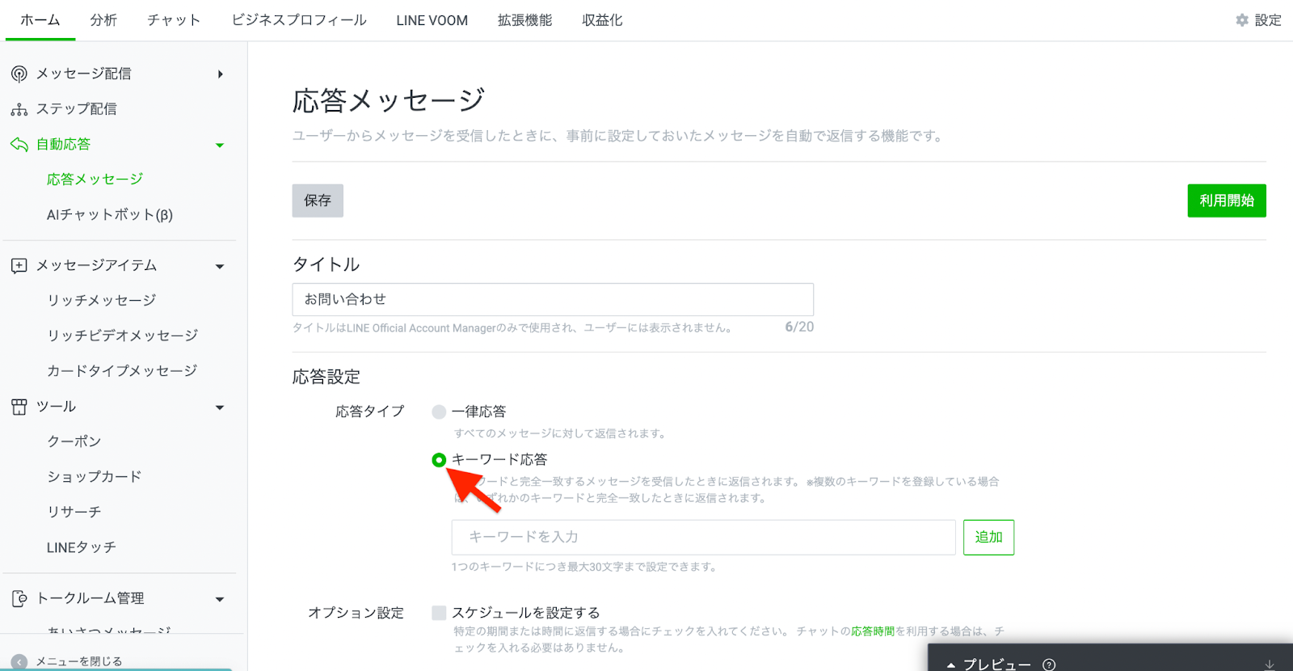The width and height of the screenshot is (1293, 671).
Task: Click the ツール shop icon
Action: [x=19, y=407]
